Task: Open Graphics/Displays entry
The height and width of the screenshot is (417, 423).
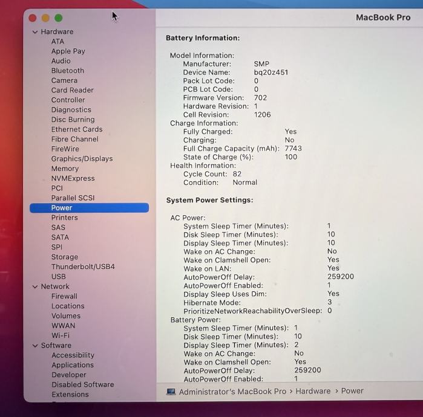Action: [x=82, y=159]
